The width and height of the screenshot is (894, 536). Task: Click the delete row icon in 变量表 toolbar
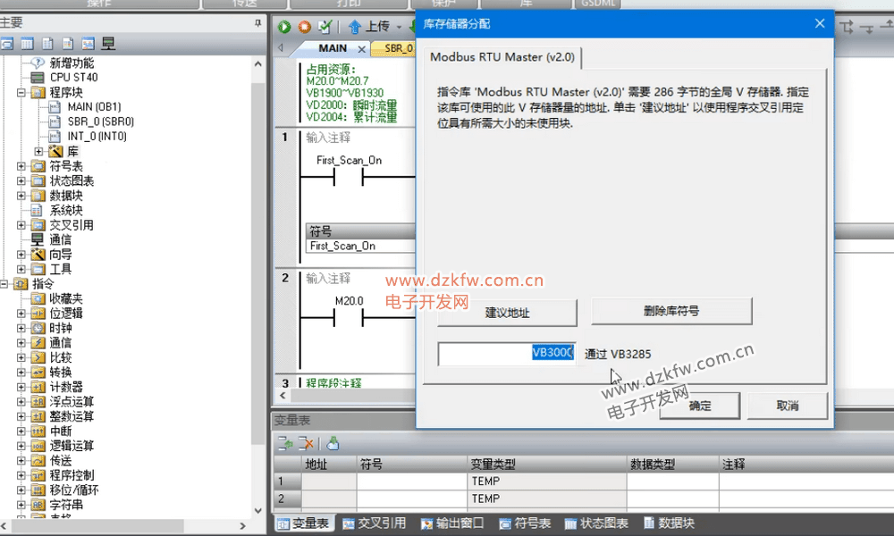pyautogui.click(x=306, y=443)
